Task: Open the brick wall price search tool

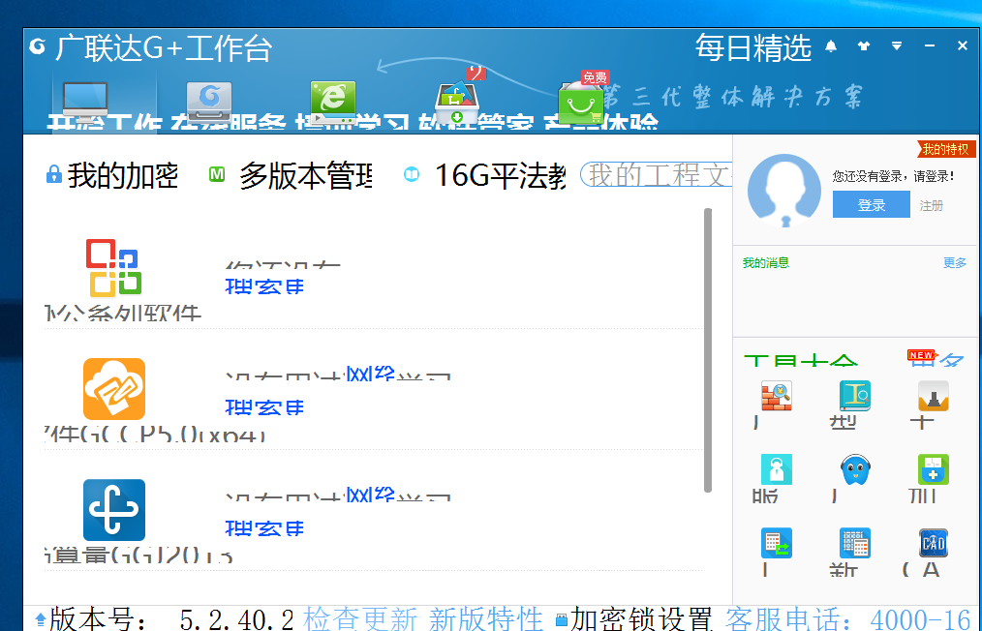Action: coord(777,396)
